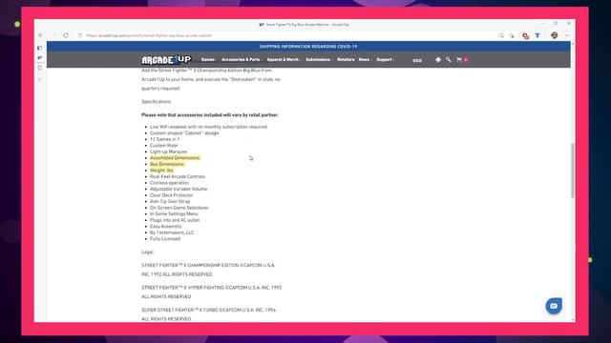Go back with the browser back arrow

point(41,35)
